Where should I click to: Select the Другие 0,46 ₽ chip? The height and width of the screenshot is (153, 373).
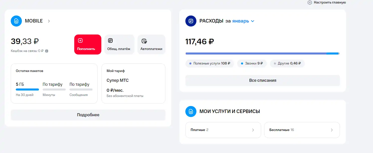(x=287, y=63)
